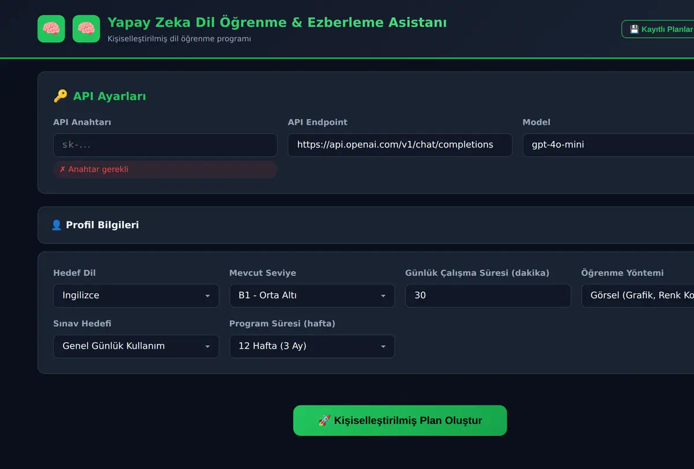This screenshot has width=694, height=469.
Task: Focus the API Anahtarı key input field
Action: point(165,145)
